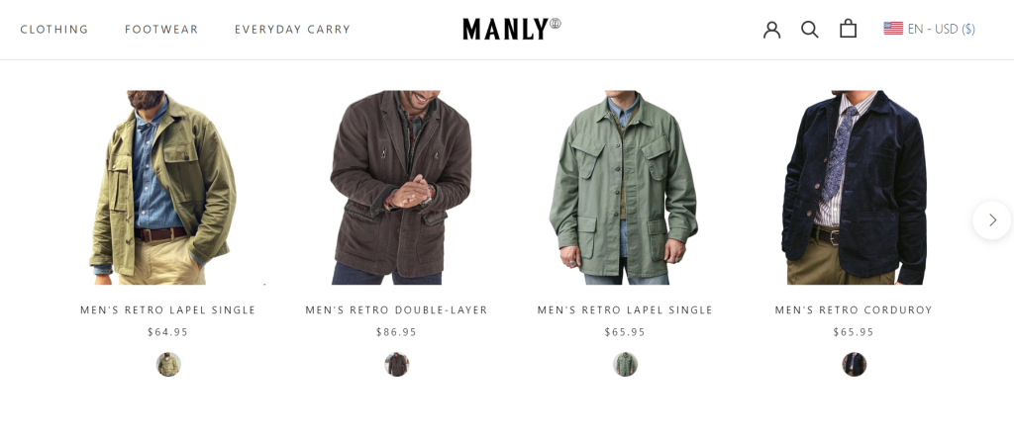Open the FOOTWEAR menu
The width and height of the screenshot is (1014, 435).
coord(161,29)
